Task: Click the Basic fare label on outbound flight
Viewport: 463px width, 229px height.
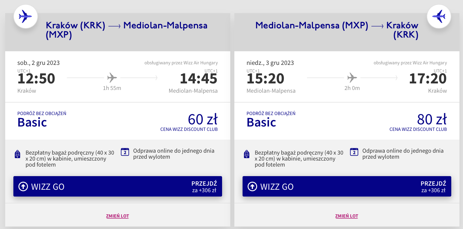Action: 32,122
